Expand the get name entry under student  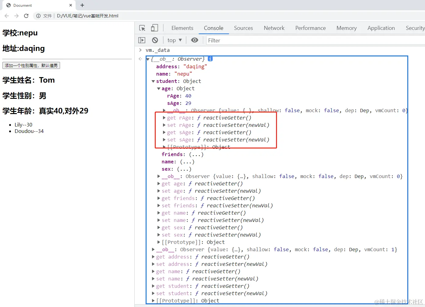[159, 213]
